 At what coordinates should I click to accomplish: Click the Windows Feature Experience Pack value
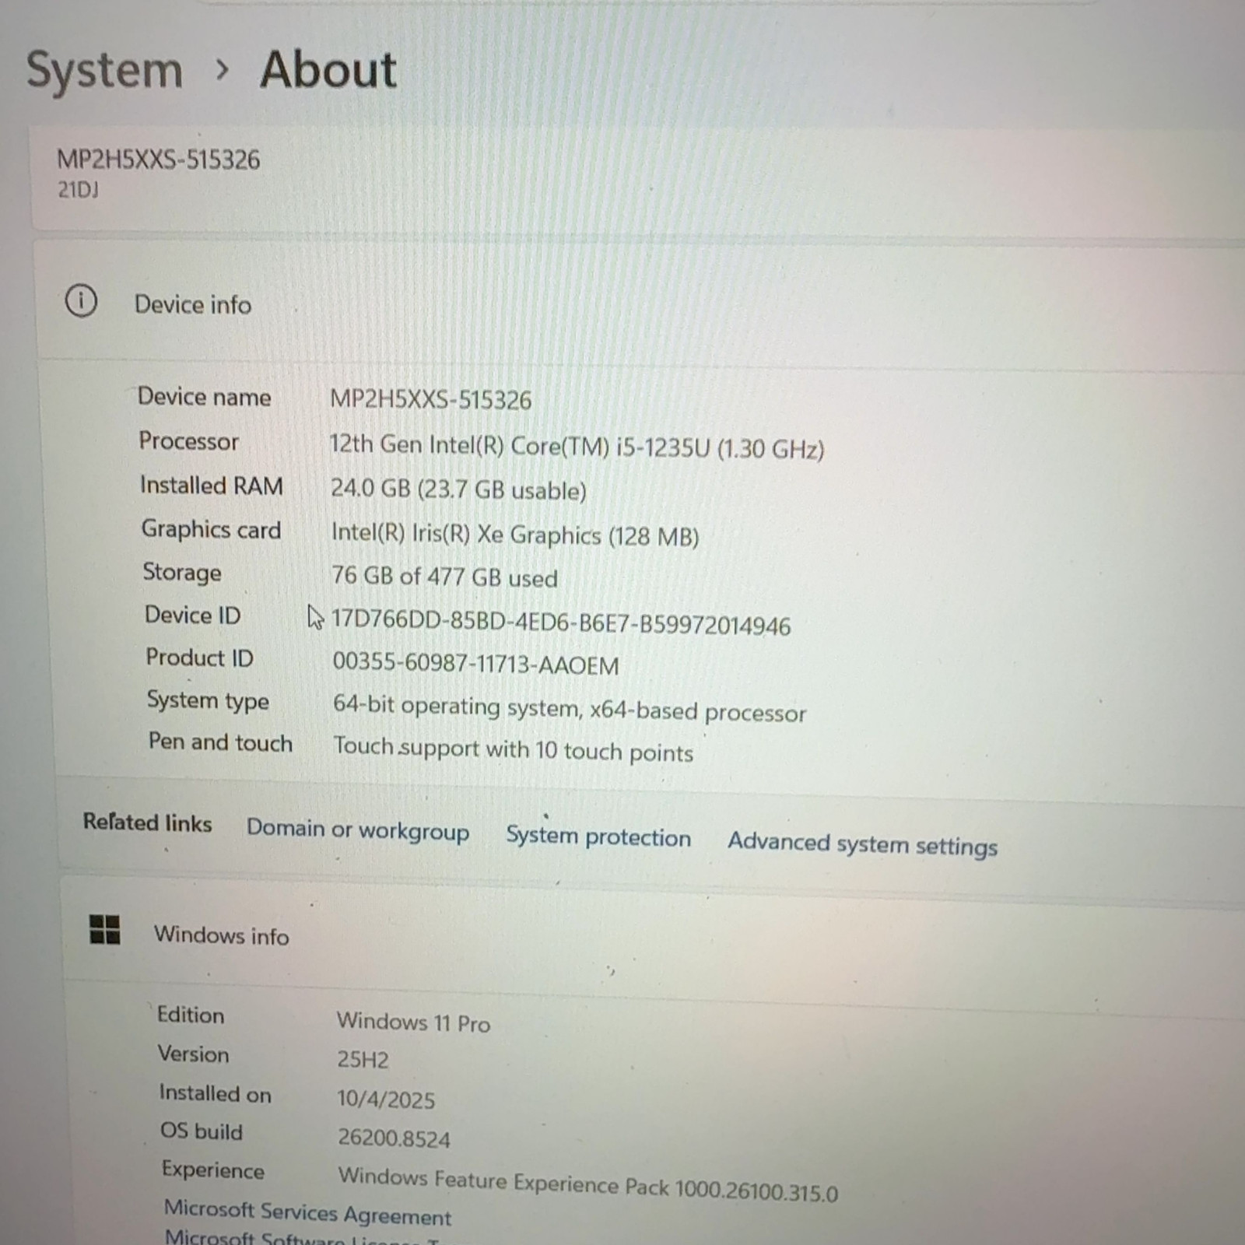(x=588, y=1184)
